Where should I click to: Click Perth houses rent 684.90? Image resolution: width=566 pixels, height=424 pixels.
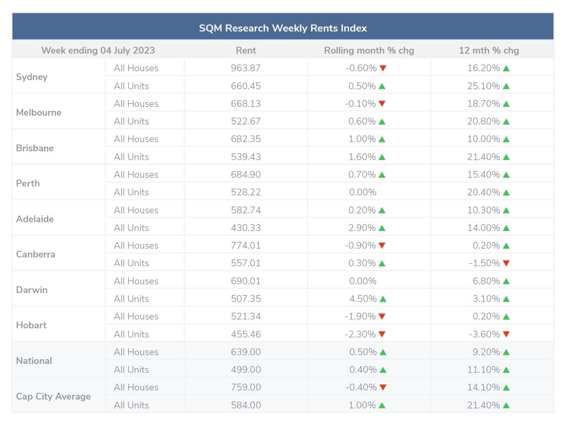246,175
